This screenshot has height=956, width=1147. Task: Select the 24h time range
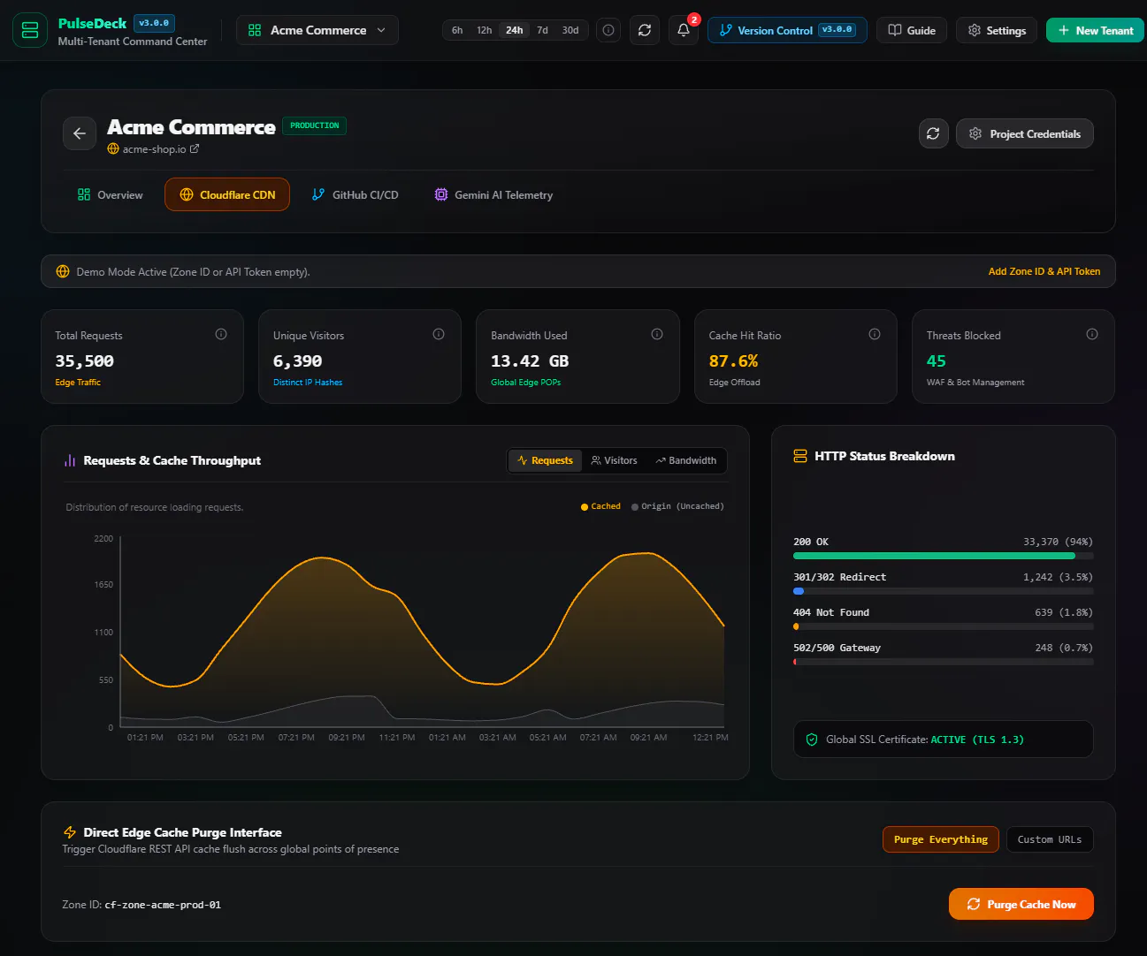[x=515, y=30]
